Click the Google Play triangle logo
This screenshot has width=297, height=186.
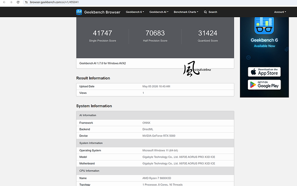[x=253, y=85]
